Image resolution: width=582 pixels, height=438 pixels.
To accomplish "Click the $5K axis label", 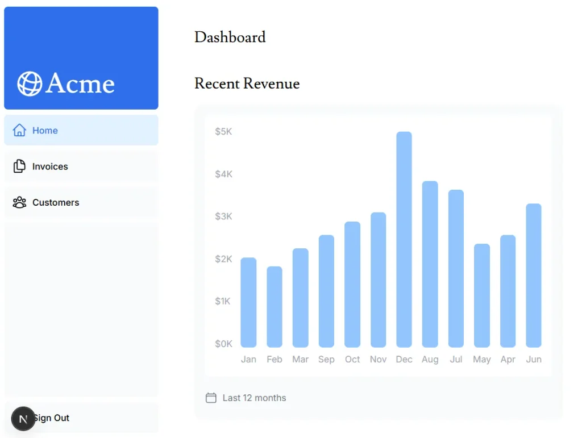I will (223, 131).
